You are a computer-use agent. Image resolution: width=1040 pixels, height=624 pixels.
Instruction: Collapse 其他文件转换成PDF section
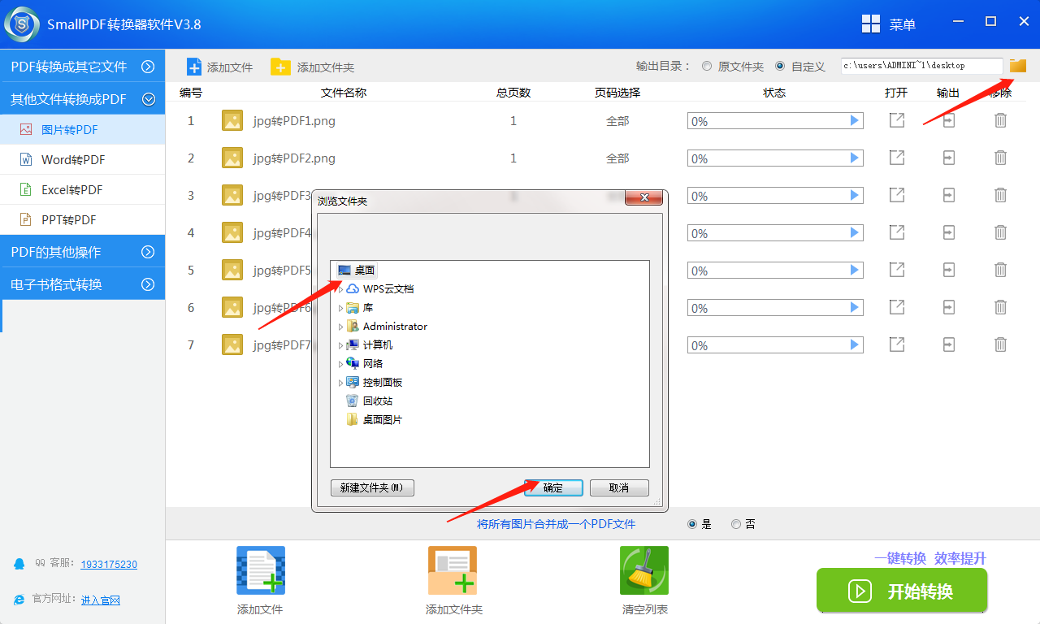point(82,99)
